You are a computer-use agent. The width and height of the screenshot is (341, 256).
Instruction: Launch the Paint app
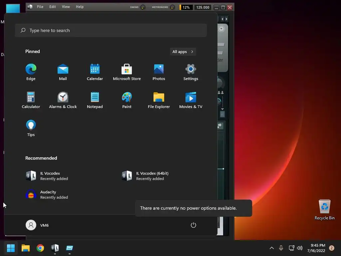tap(127, 100)
